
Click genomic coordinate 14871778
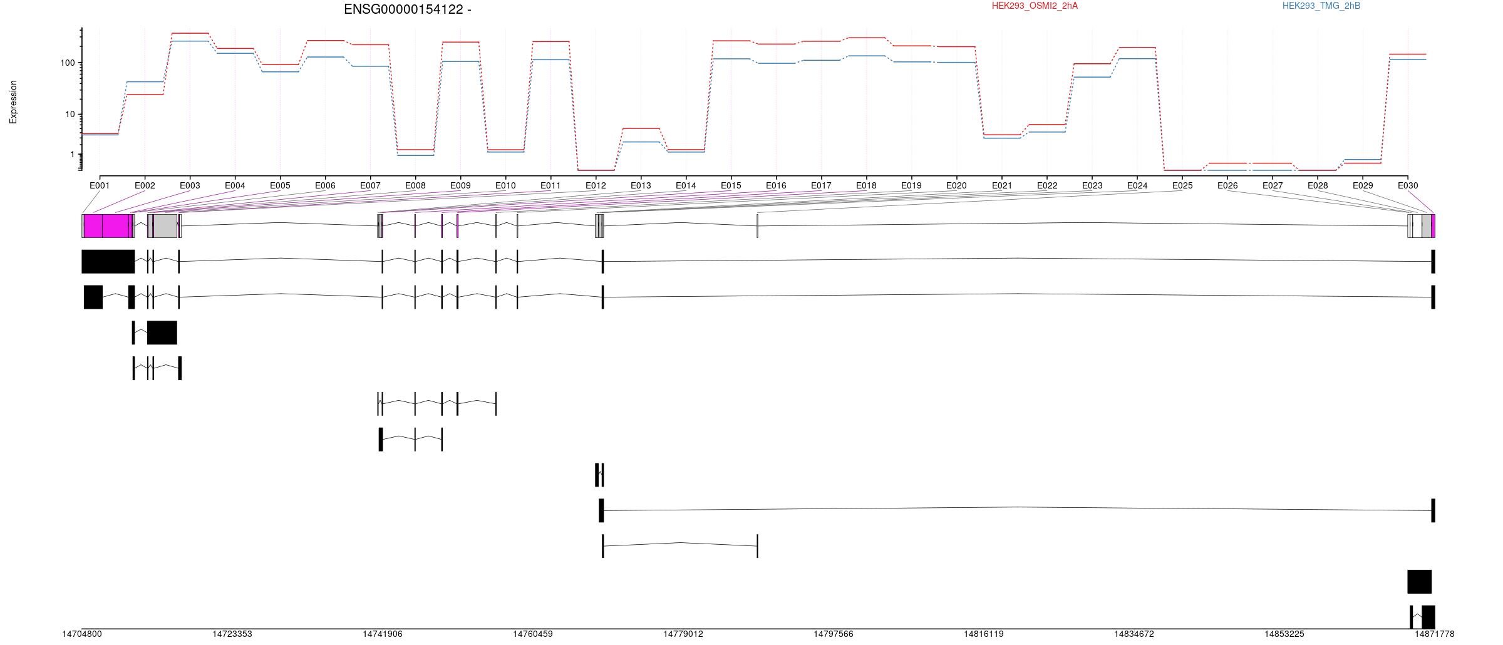[1435, 634]
